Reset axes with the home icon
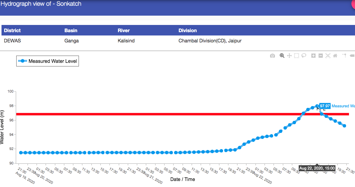This screenshot has width=355, height=187. pos(335,56)
